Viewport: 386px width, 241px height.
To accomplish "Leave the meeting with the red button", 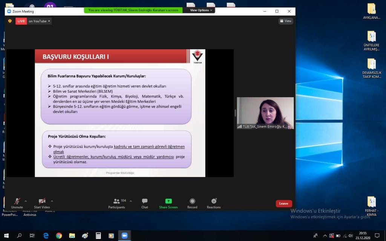I will tap(283, 203).
